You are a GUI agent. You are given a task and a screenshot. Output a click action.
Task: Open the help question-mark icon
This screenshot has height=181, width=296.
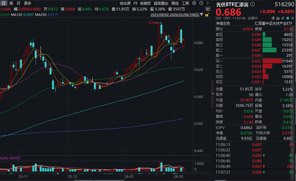pyautogui.click(x=201, y=4)
